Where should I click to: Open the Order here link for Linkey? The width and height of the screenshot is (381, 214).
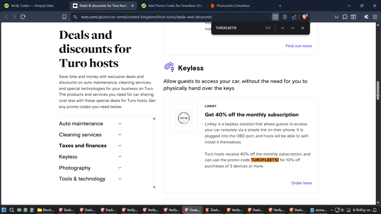tap(301, 183)
